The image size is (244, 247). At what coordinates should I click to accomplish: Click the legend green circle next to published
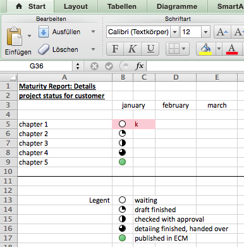click(x=122, y=238)
